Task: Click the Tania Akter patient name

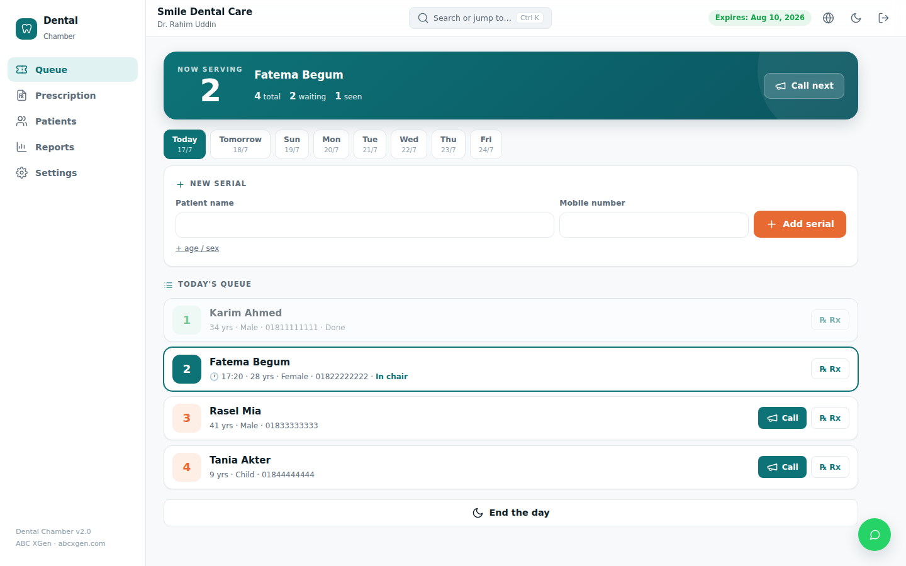Action: coord(240,460)
